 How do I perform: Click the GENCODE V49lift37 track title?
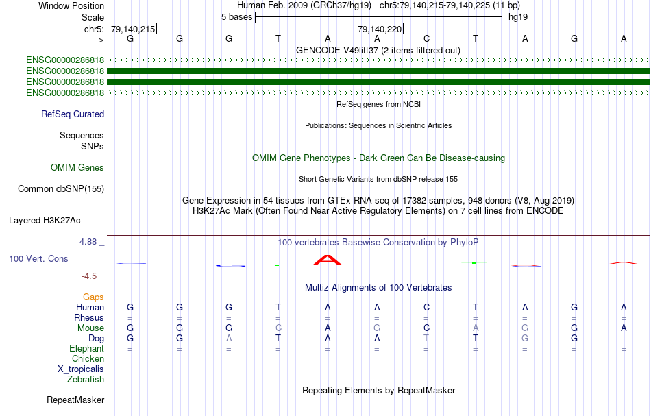click(x=378, y=50)
